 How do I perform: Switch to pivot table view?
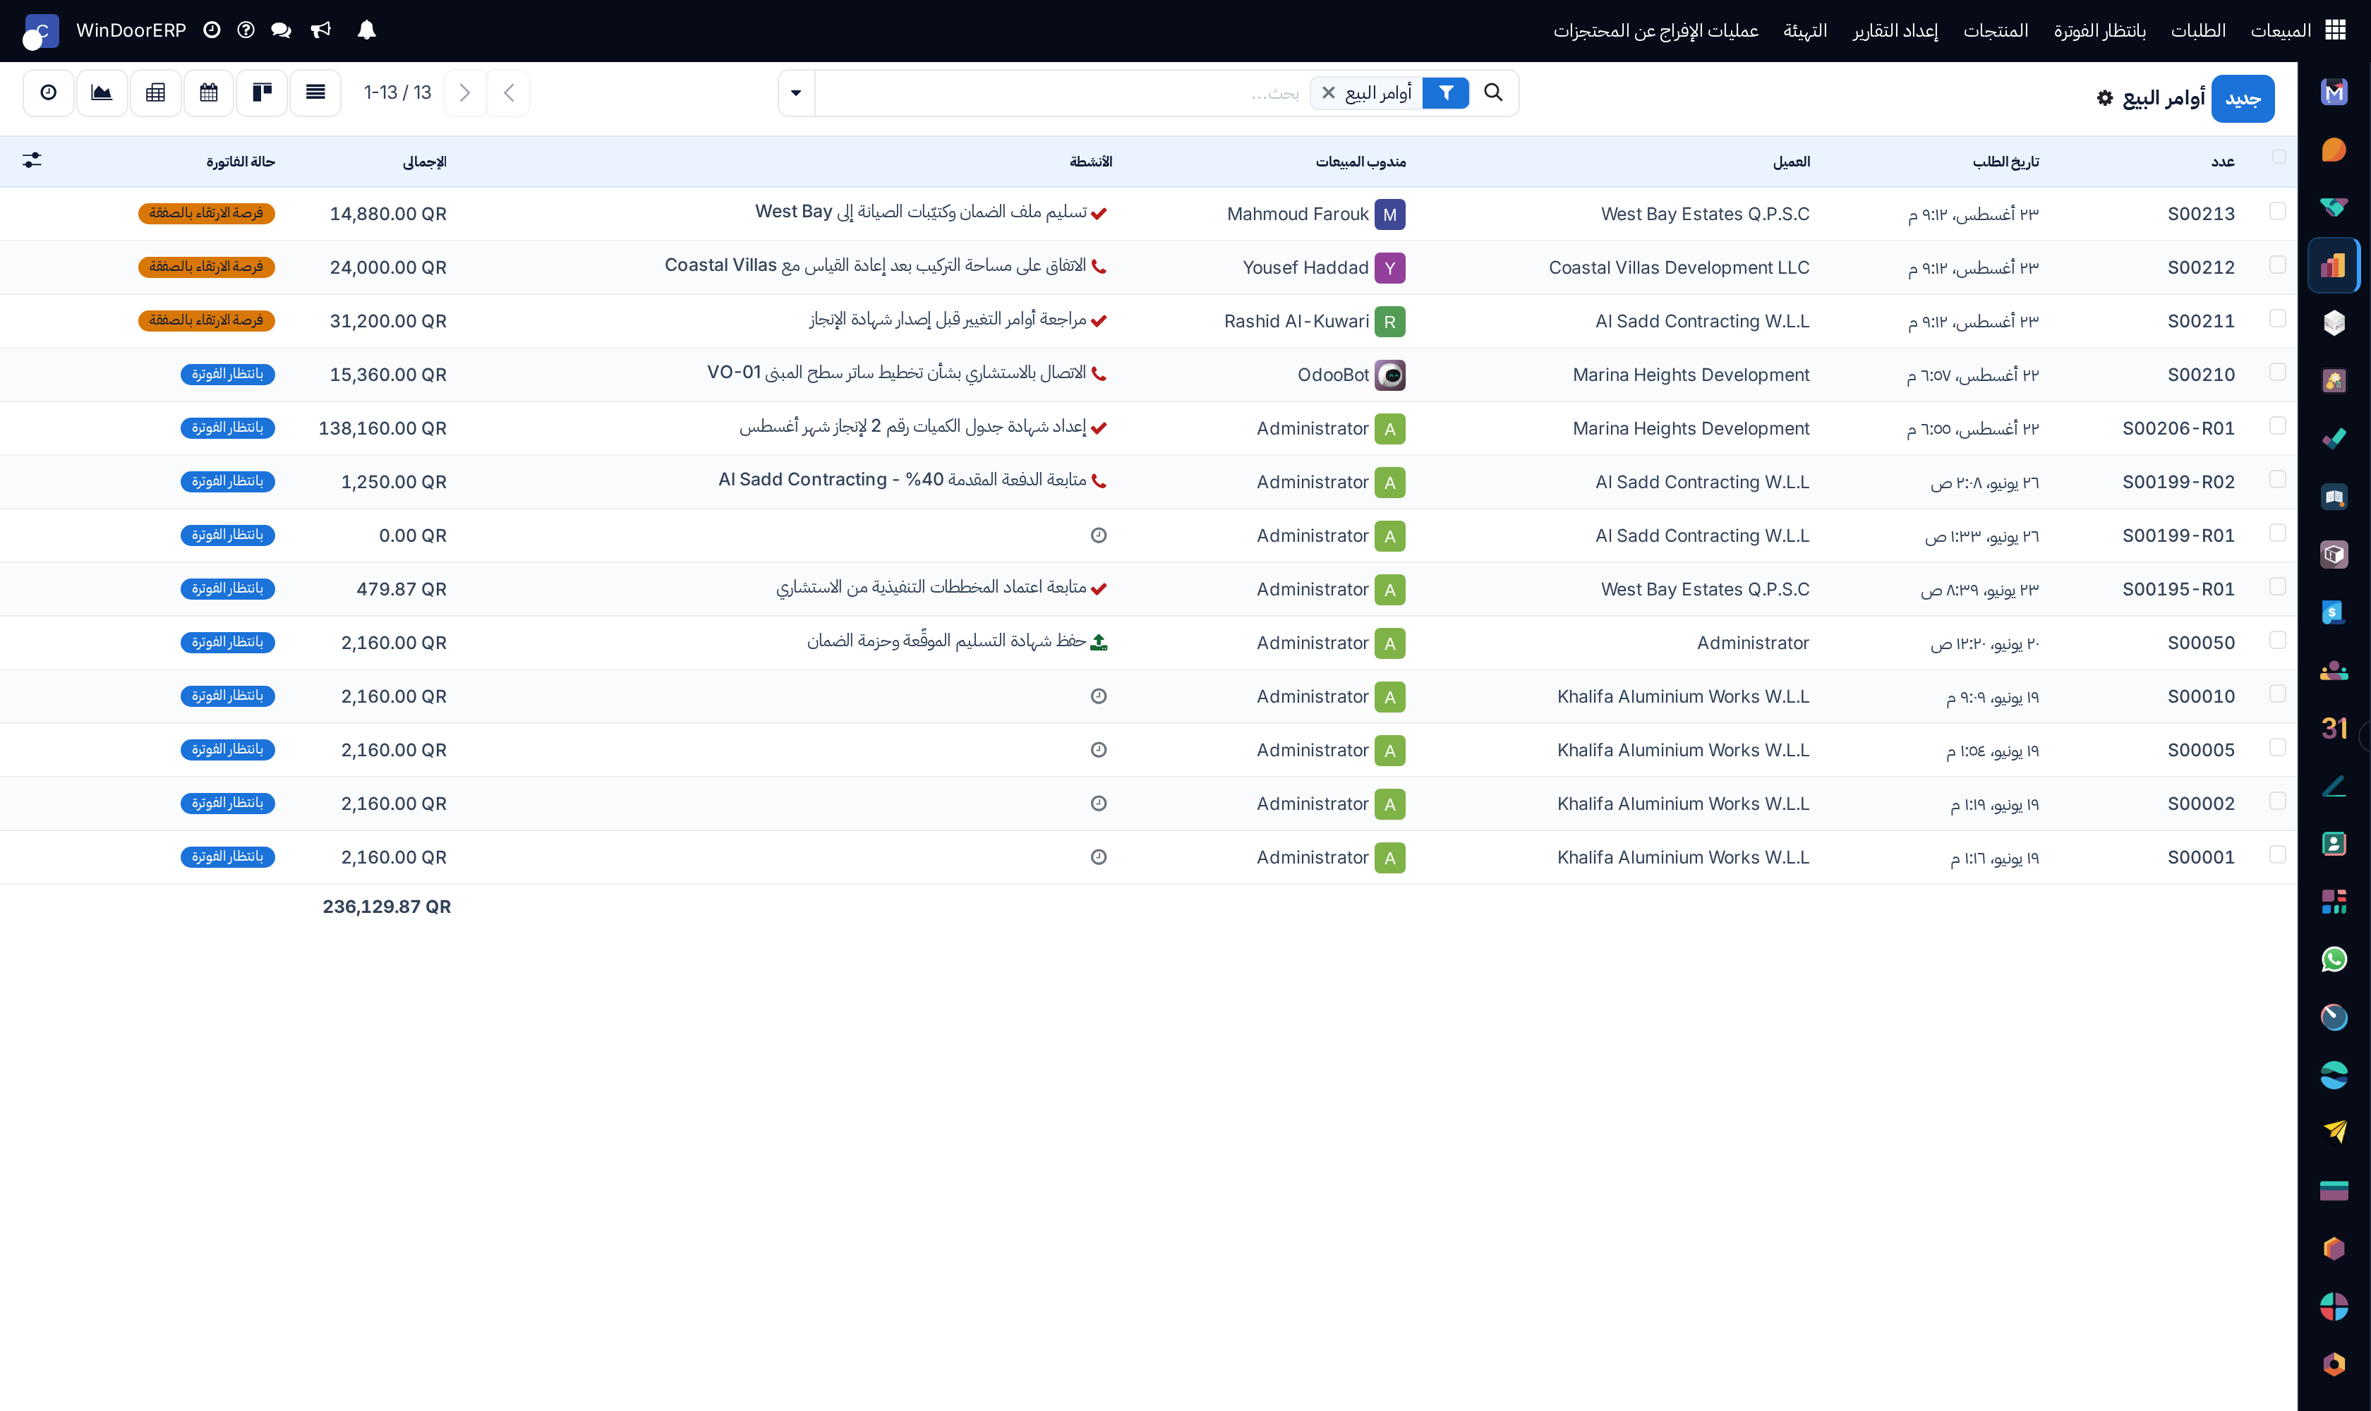(x=155, y=93)
